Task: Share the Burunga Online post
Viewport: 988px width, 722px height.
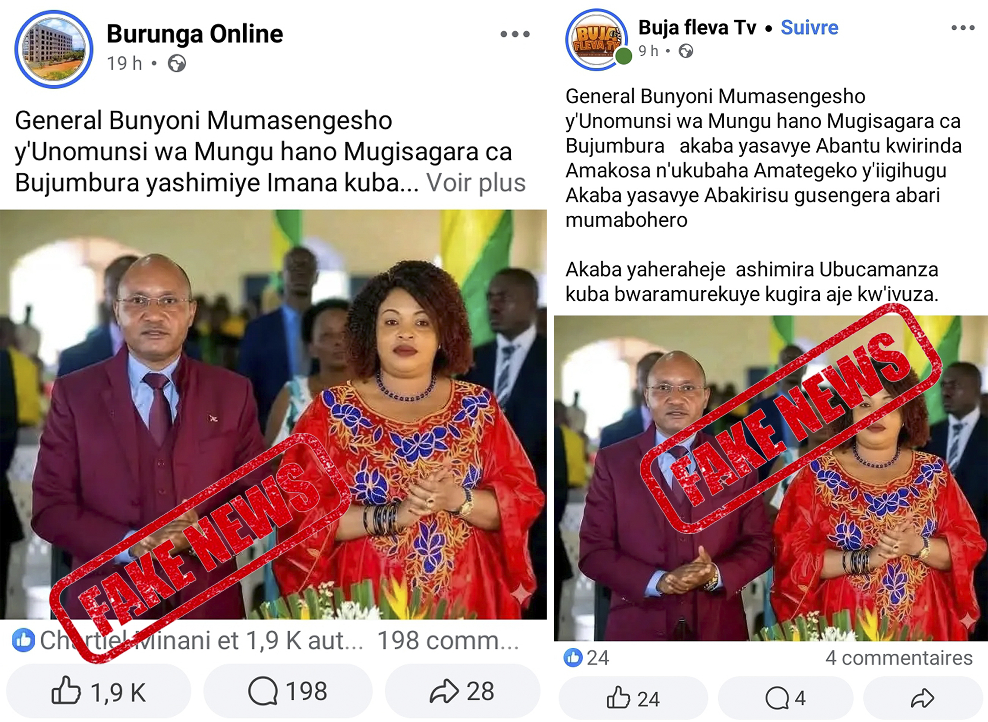Action: (462, 692)
